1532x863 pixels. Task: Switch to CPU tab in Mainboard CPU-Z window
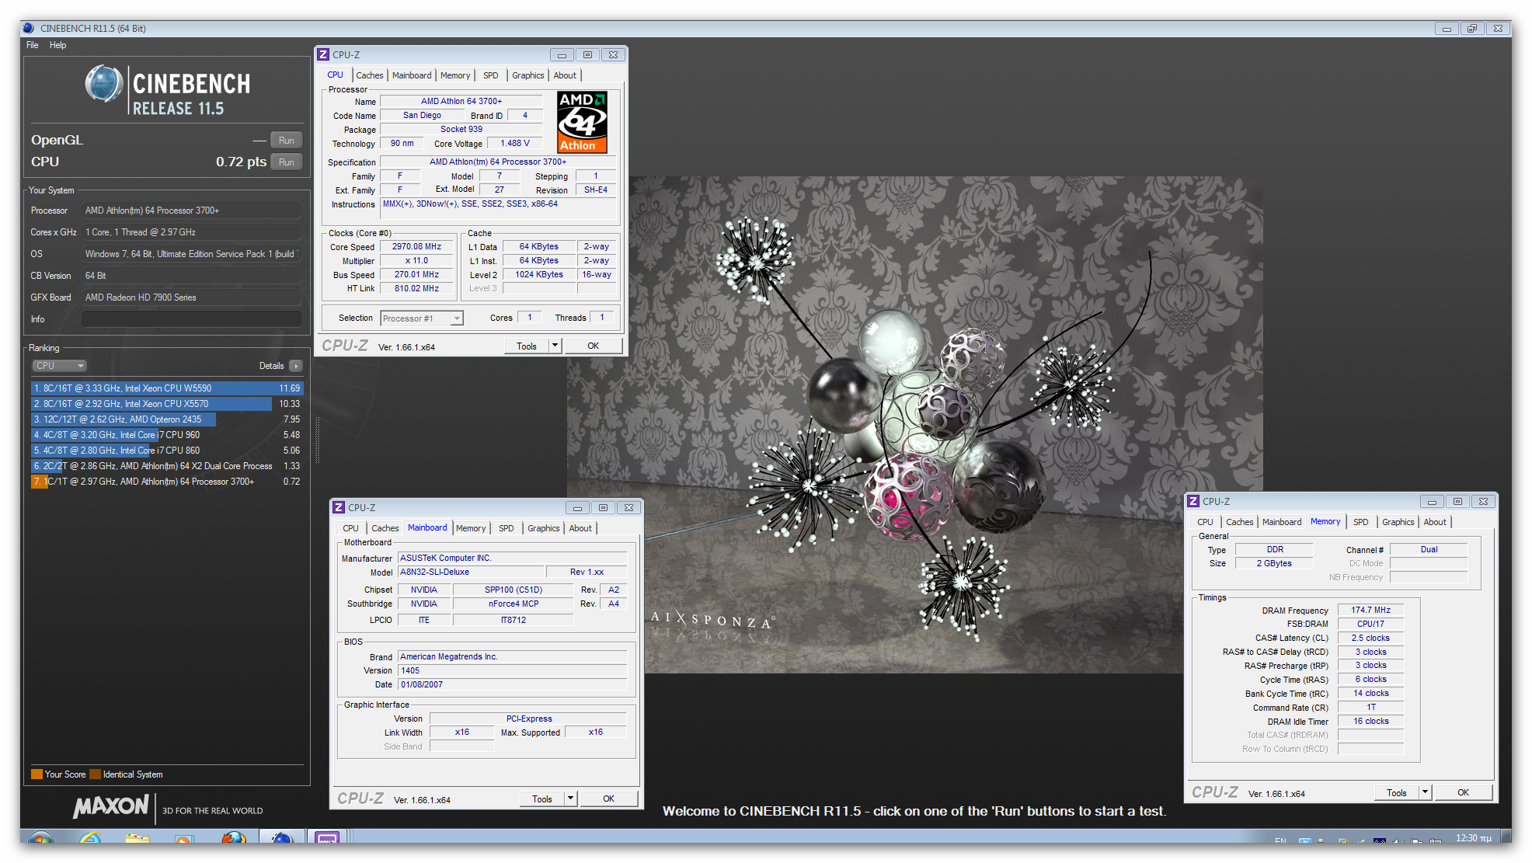[351, 528]
